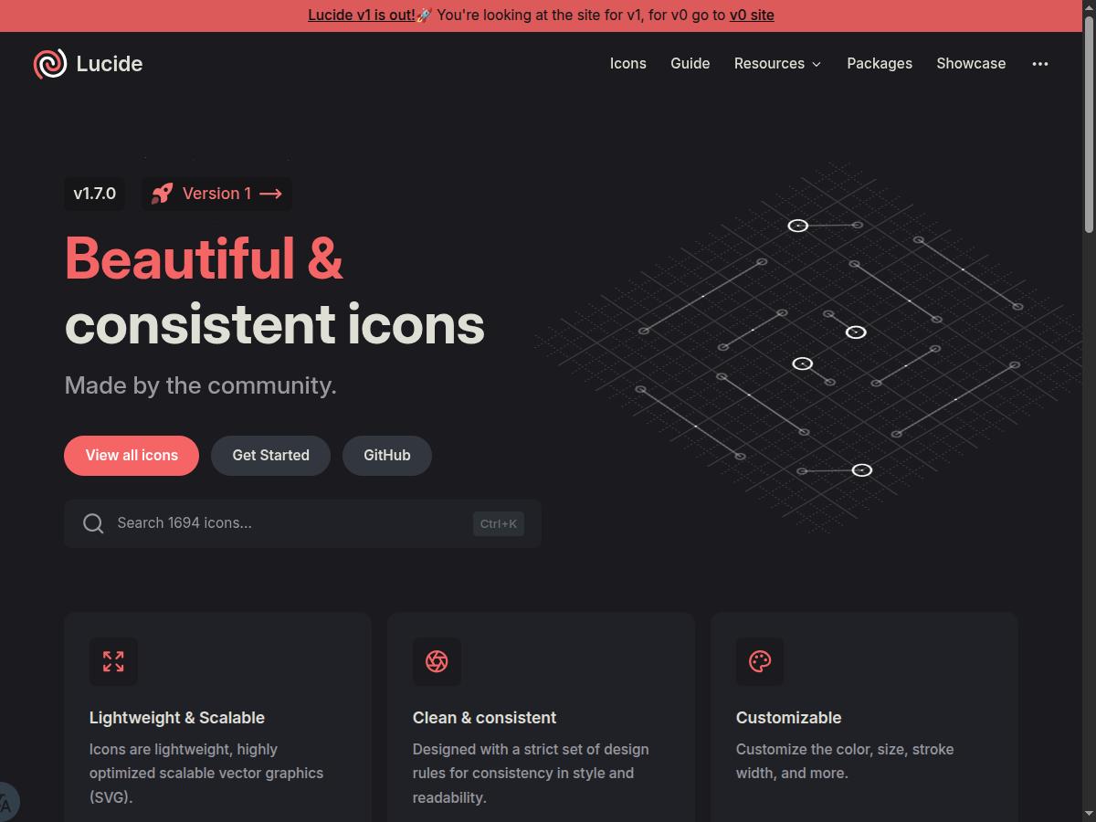
Task: Go to the Icons nav item
Action: pyautogui.click(x=628, y=64)
